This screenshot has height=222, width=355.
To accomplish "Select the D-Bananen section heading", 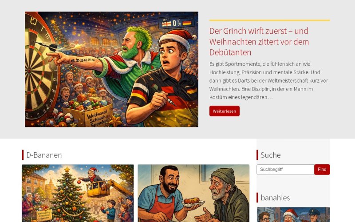I will (44, 155).
